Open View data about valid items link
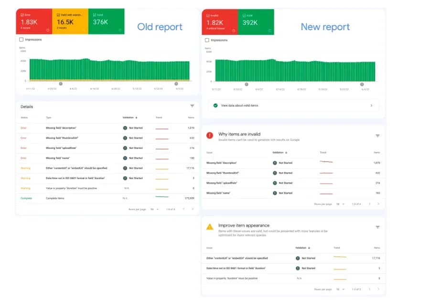The image size is (429, 300). (x=239, y=105)
